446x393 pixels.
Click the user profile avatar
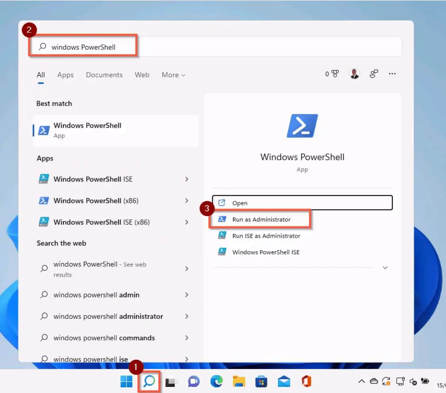(355, 74)
